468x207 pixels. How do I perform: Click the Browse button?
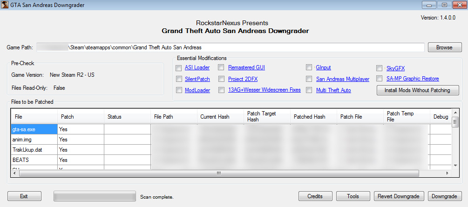point(445,47)
